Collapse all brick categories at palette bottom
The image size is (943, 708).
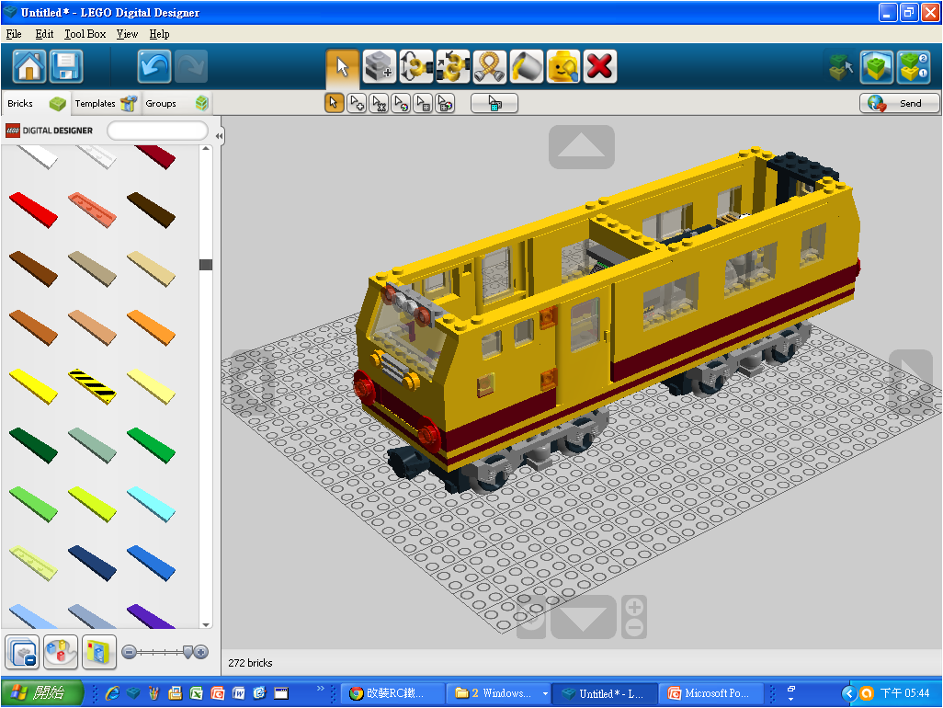pos(20,651)
